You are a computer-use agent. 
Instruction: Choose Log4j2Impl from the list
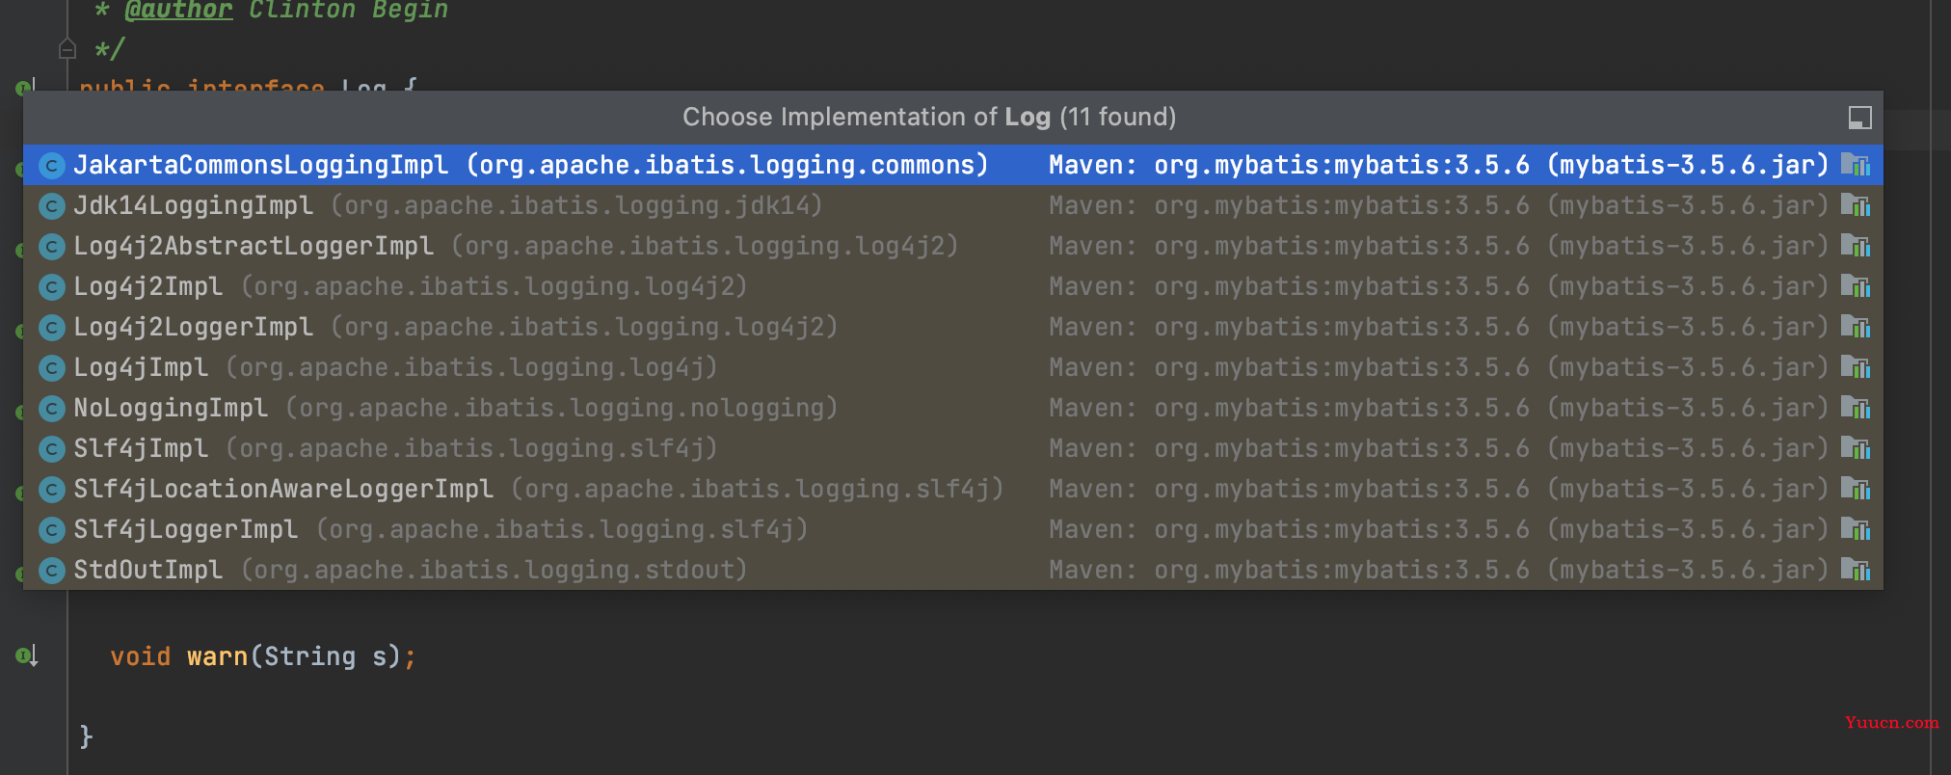click(x=952, y=286)
